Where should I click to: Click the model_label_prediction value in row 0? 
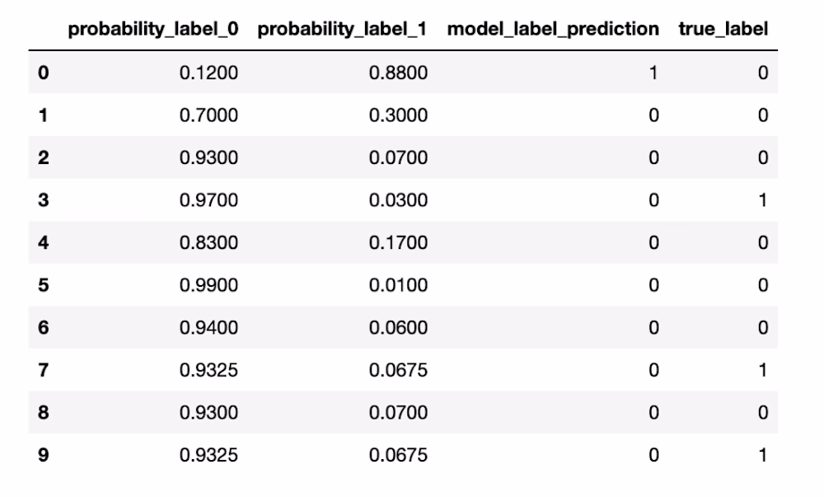point(653,73)
